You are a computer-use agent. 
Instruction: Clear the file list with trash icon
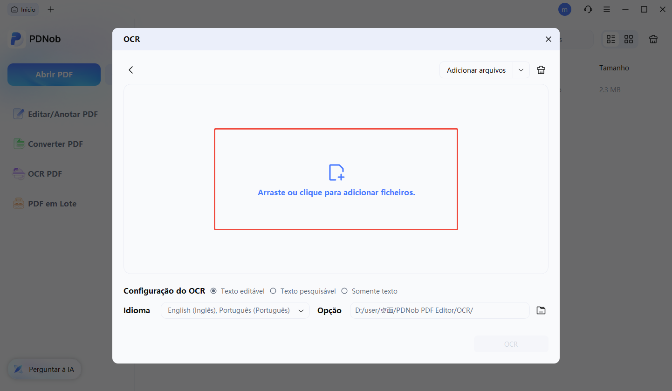coord(541,69)
